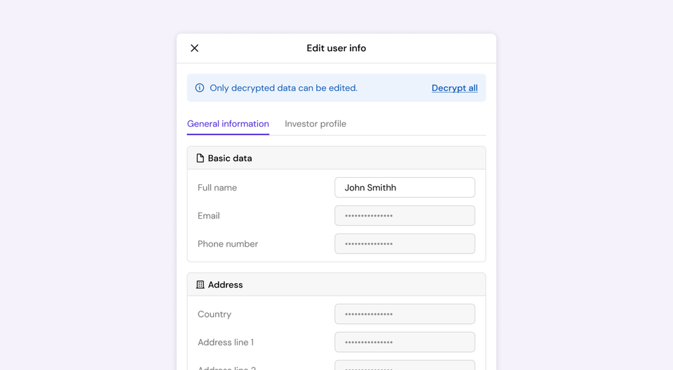673x370 pixels.
Task: Click the masked Phone number field
Action: 405,244
